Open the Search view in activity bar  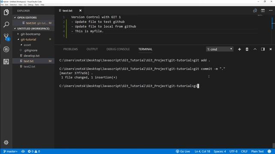coord(6,24)
